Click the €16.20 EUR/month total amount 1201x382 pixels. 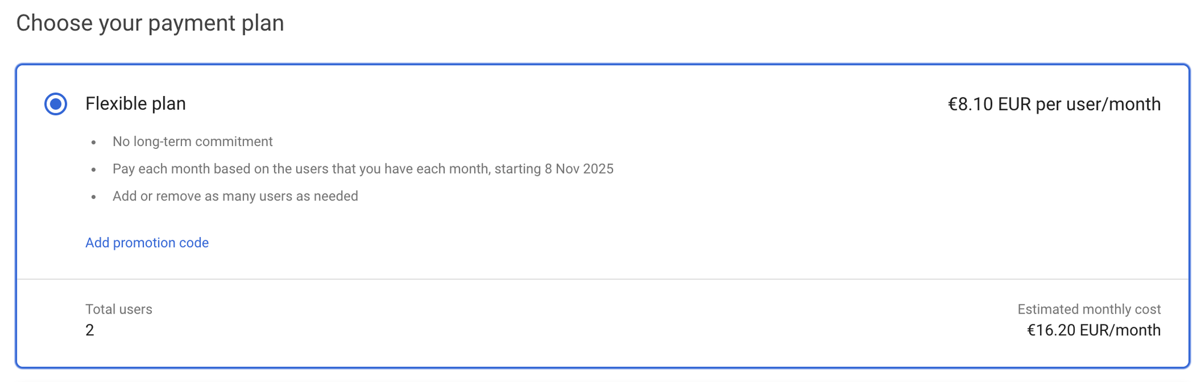[1094, 330]
